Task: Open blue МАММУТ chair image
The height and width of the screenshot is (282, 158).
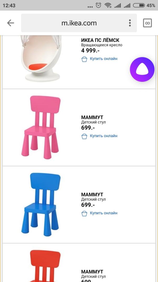Action: tap(41, 204)
